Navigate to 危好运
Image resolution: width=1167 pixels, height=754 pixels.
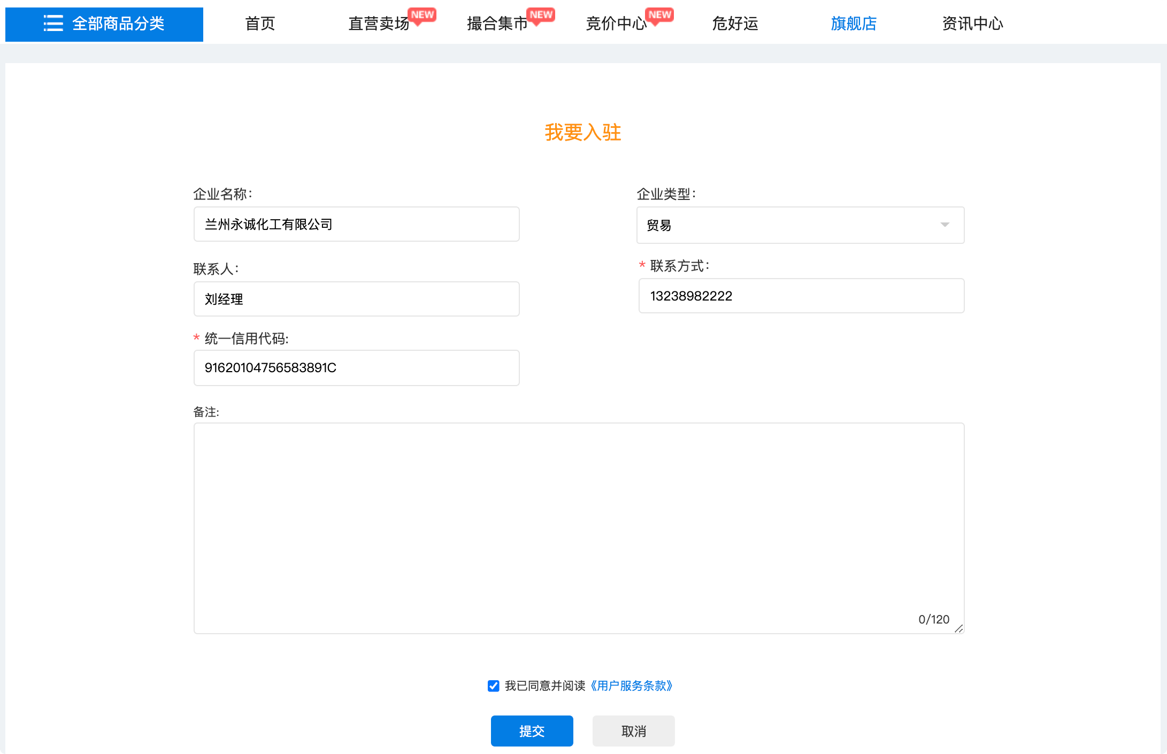coord(735,24)
